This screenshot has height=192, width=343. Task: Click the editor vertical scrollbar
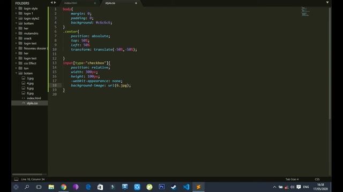click(x=330, y=63)
